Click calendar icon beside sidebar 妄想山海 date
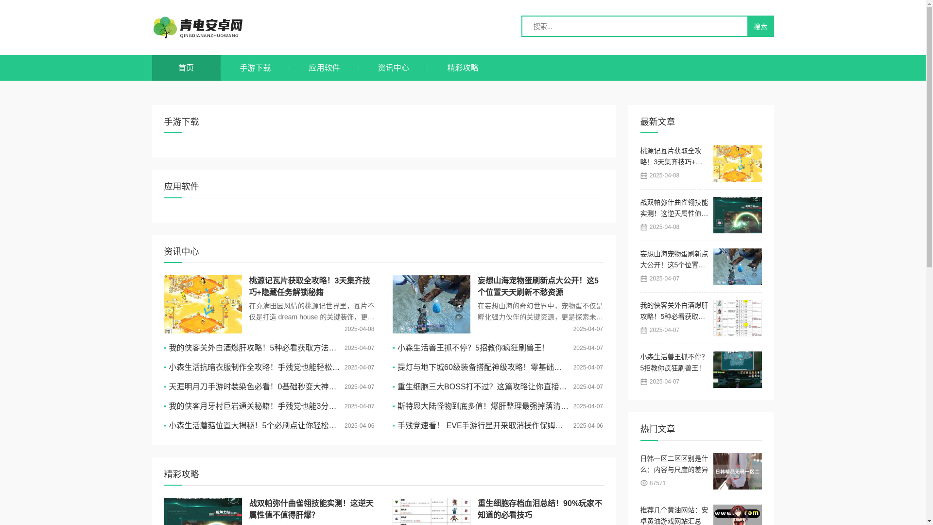The image size is (933, 525). [x=644, y=279]
